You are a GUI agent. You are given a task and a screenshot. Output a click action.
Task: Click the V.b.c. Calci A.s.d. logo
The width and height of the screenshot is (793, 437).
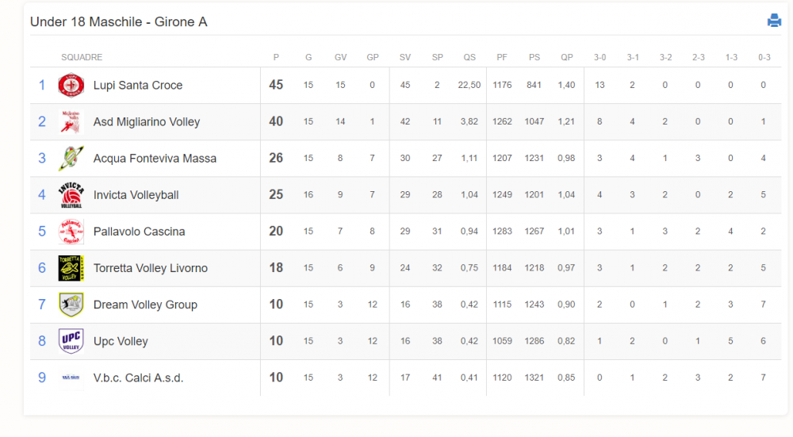71,378
